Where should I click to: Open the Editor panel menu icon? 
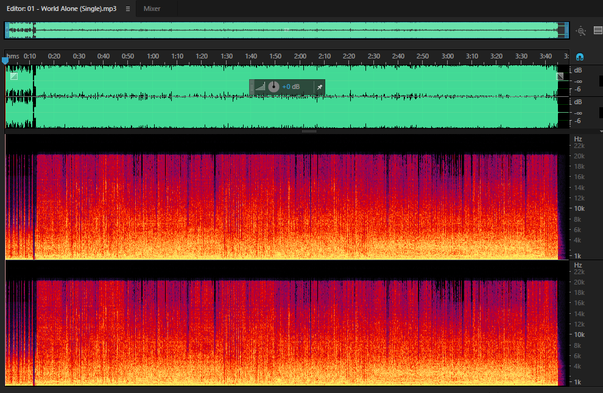pyautogui.click(x=128, y=9)
